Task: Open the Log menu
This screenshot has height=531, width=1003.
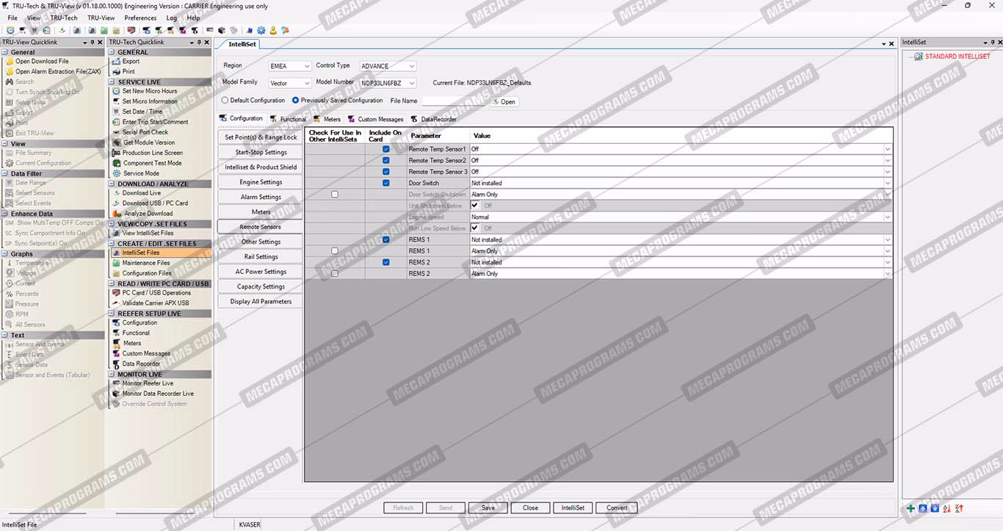Action: coord(172,18)
